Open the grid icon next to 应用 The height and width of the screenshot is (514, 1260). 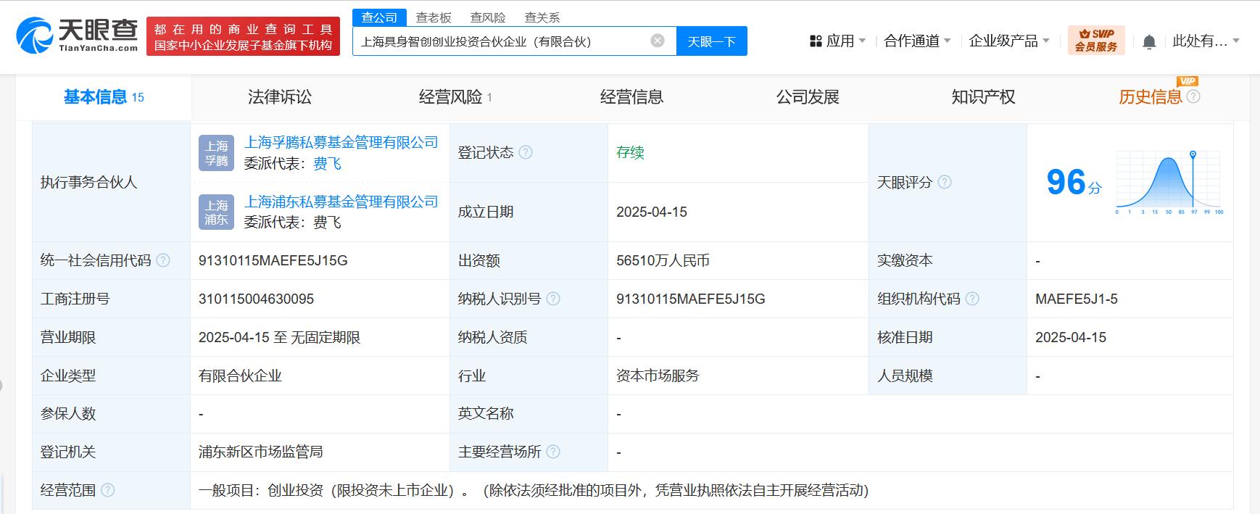click(x=816, y=41)
